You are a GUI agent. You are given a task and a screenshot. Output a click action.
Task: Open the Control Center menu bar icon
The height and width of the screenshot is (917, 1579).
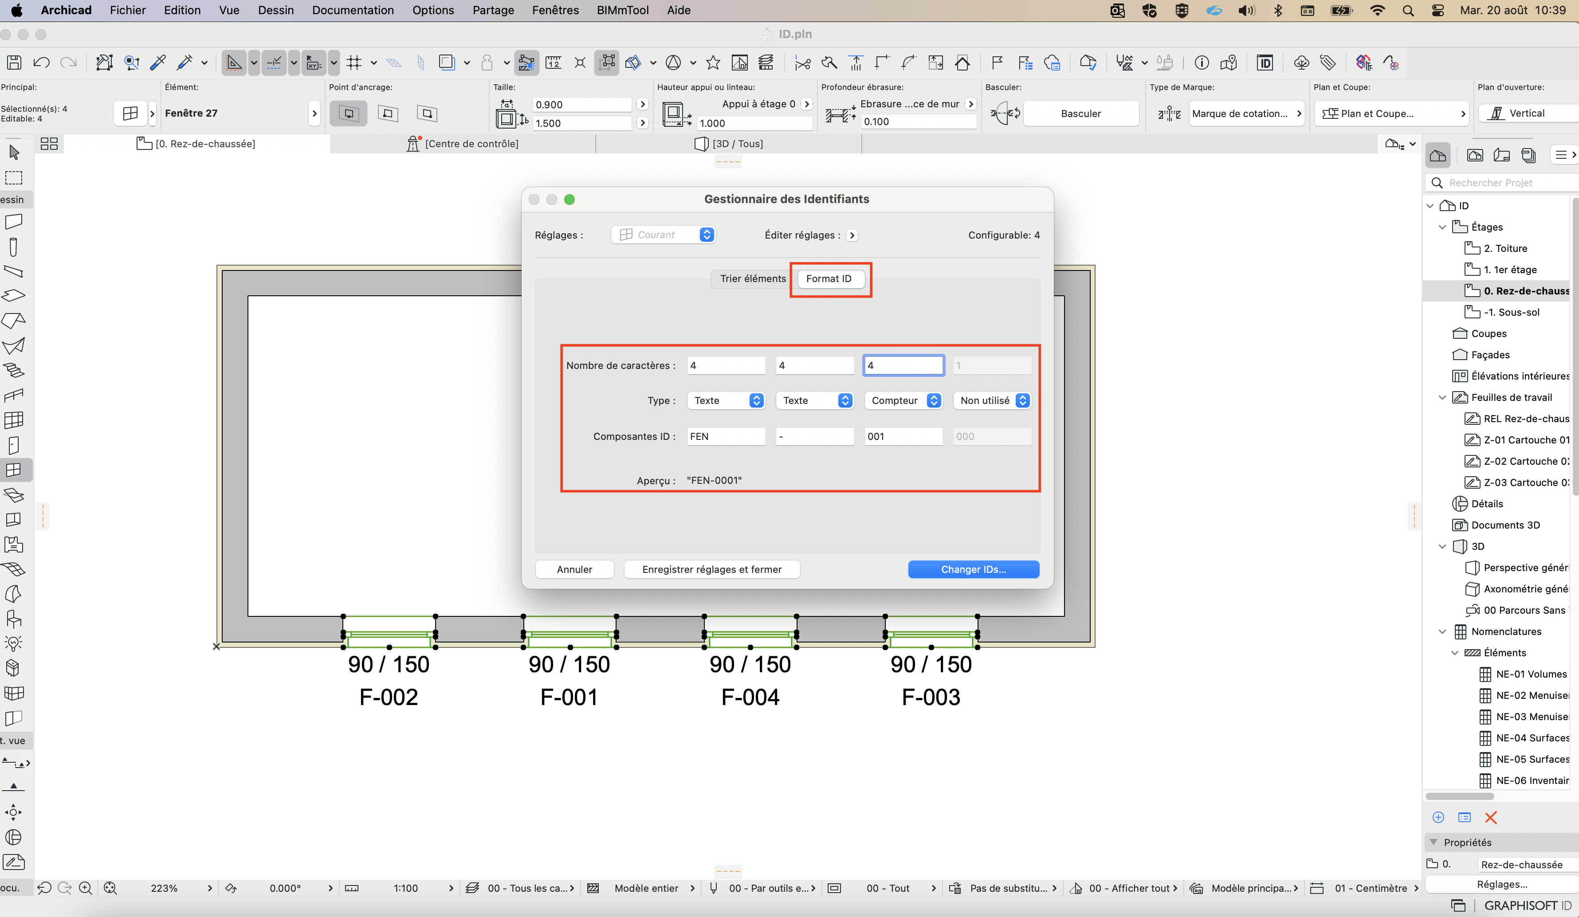coord(1438,10)
